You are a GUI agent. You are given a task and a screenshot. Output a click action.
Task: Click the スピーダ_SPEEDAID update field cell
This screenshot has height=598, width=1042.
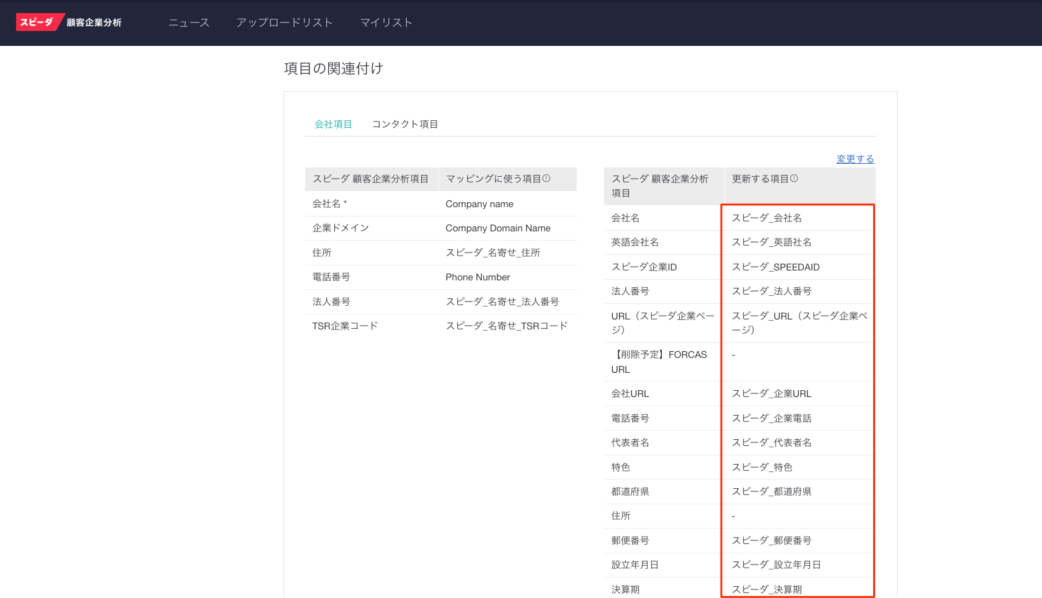[775, 267]
